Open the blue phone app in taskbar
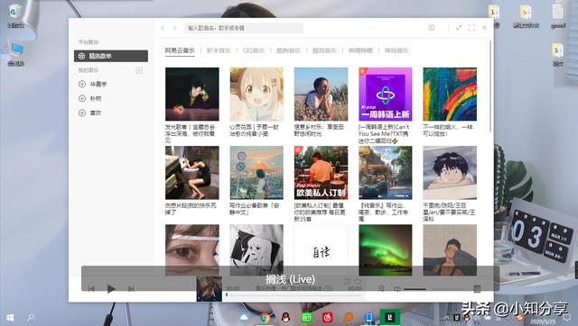Image resolution: width=578 pixels, height=326 pixels. tap(369, 317)
